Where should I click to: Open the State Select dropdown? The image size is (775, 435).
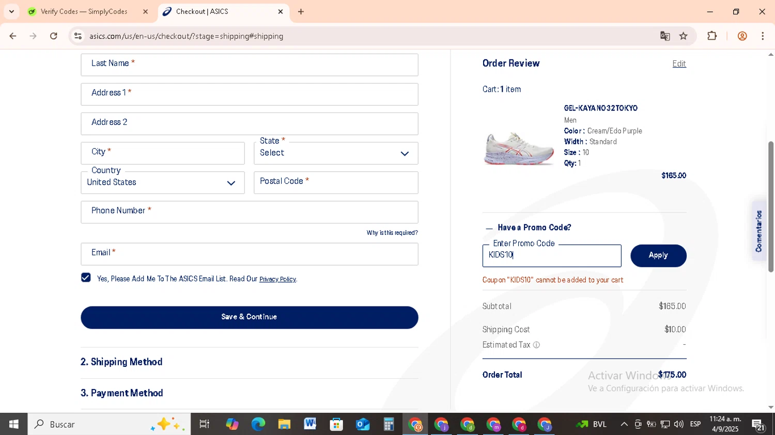pyautogui.click(x=336, y=153)
